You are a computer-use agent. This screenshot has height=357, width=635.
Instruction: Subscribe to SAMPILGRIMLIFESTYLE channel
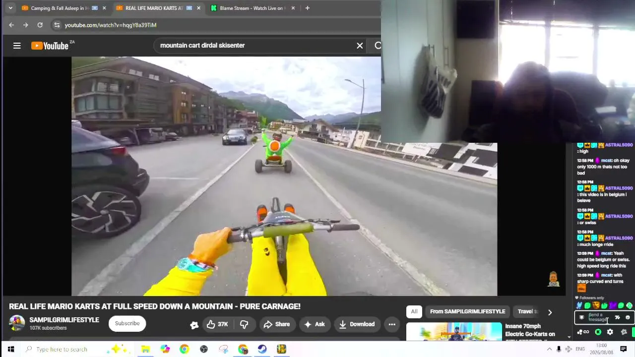tap(127, 323)
